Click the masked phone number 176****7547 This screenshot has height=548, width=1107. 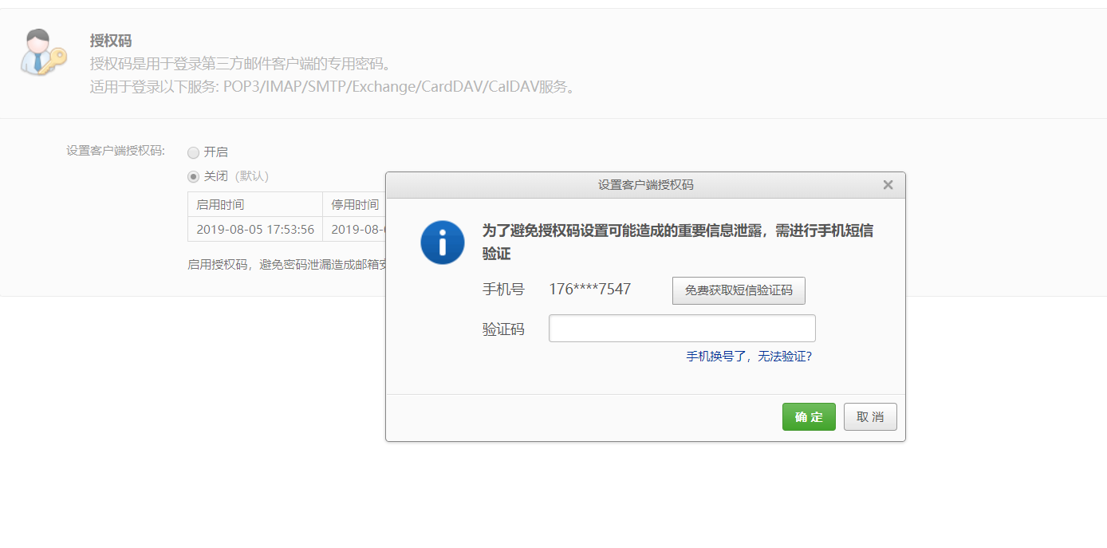590,289
